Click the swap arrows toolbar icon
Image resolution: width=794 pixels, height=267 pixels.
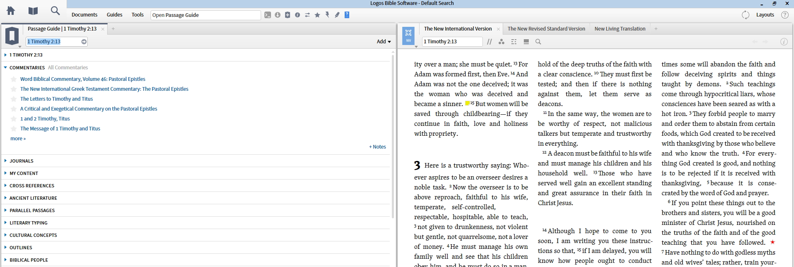click(x=307, y=15)
